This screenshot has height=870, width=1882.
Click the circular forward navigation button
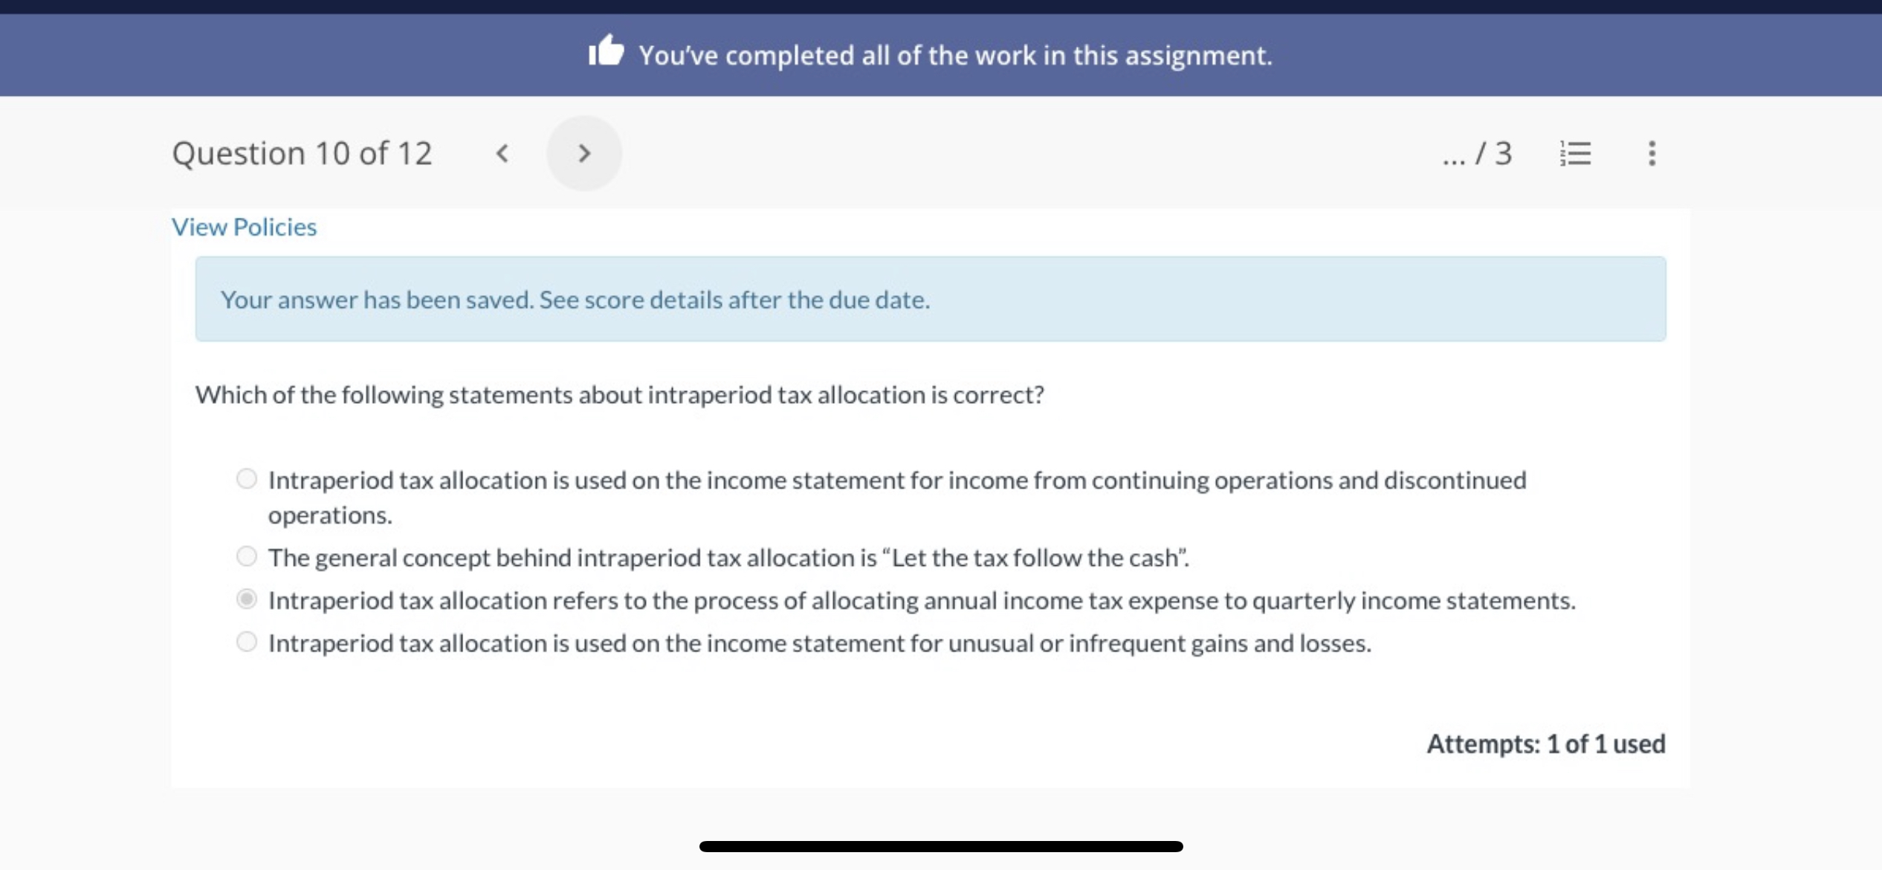click(x=584, y=152)
